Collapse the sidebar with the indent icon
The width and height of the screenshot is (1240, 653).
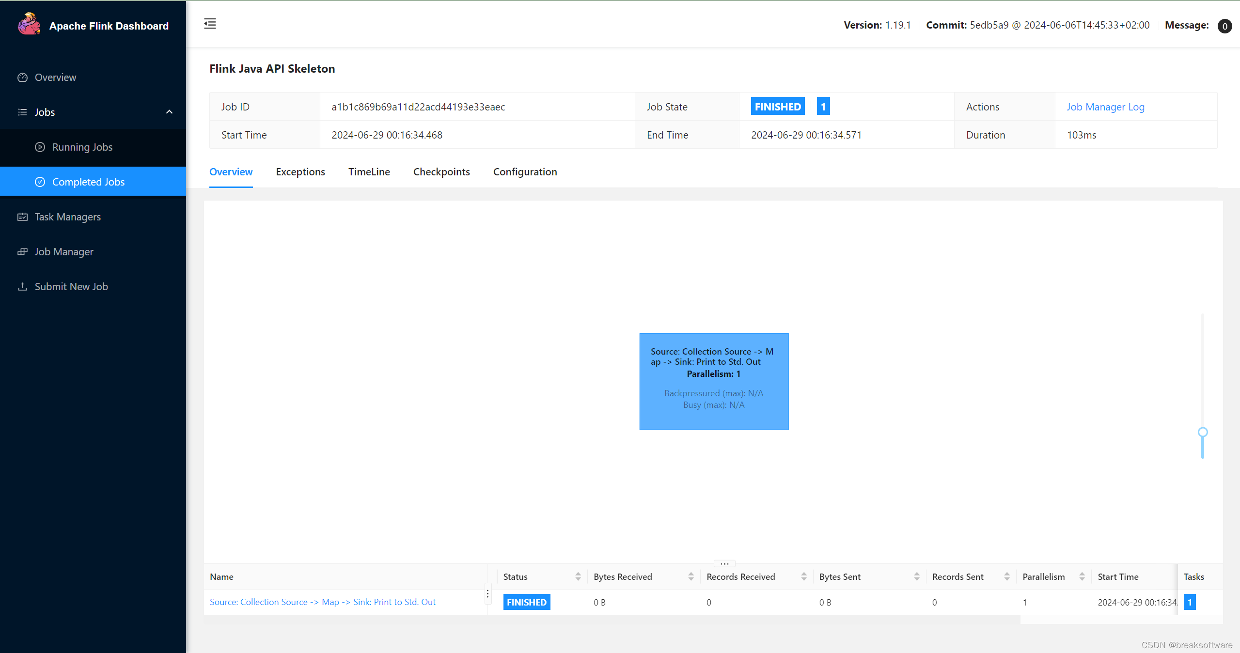[x=210, y=24]
